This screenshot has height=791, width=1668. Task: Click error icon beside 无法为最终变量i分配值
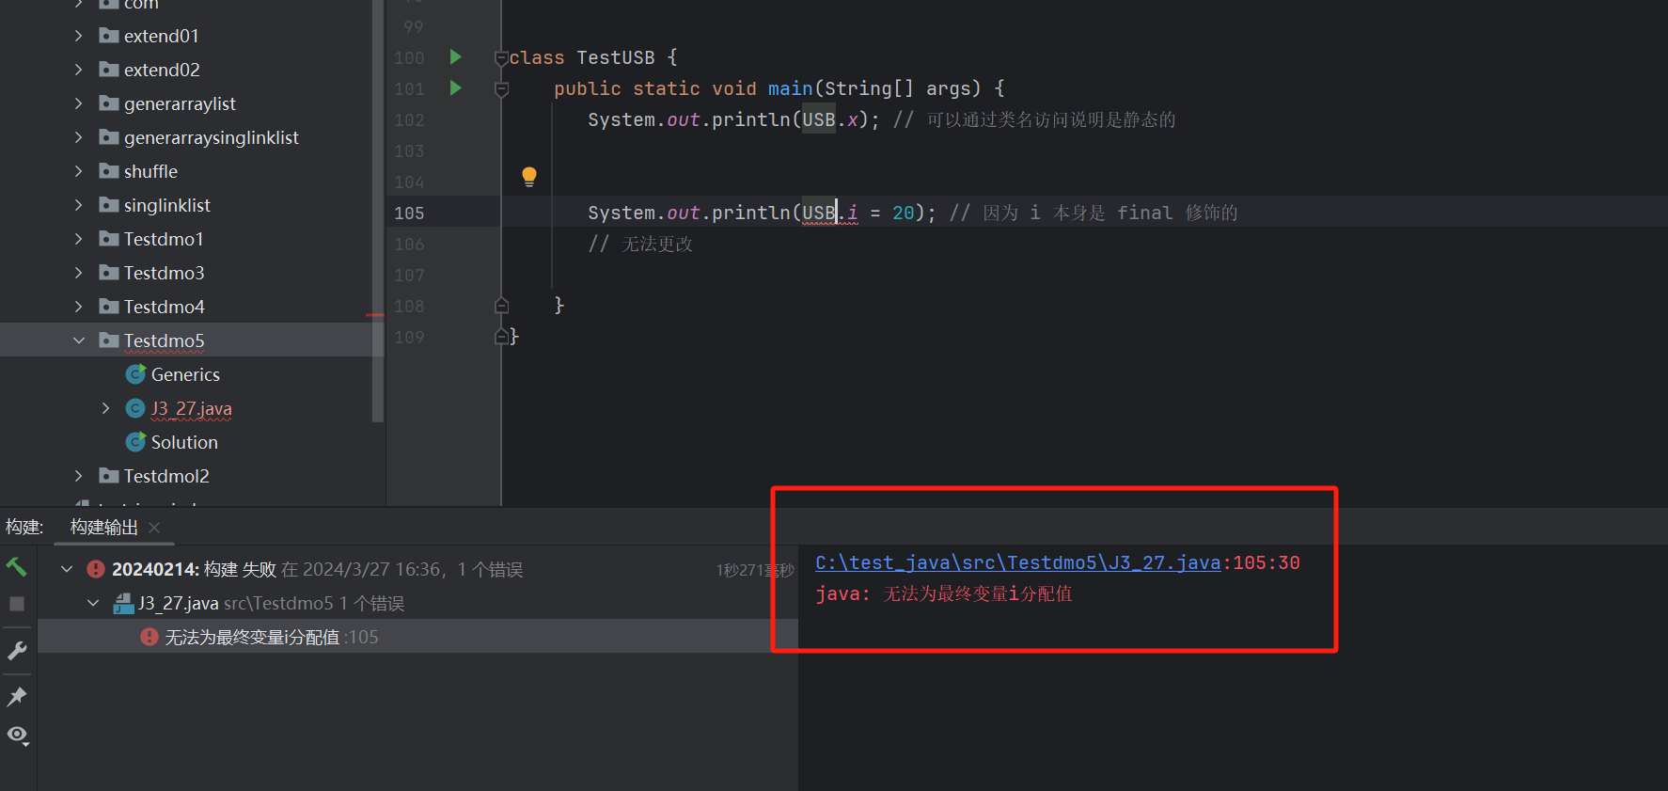pyautogui.click(x=149, y=637)
